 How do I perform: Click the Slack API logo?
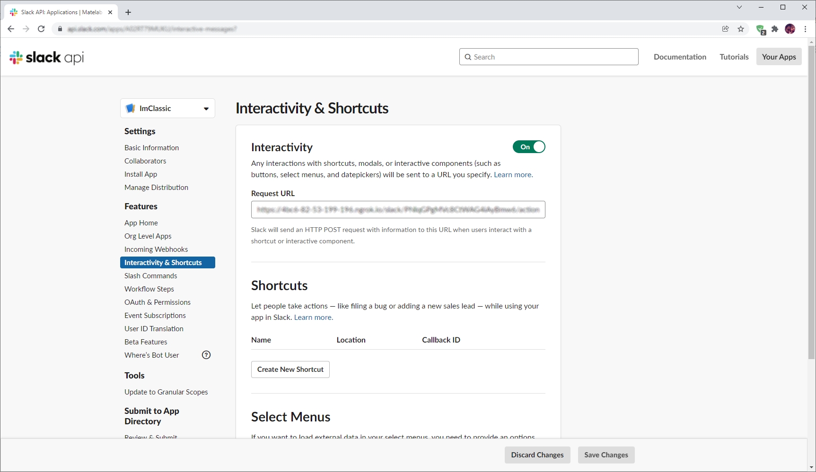[46, 57]
